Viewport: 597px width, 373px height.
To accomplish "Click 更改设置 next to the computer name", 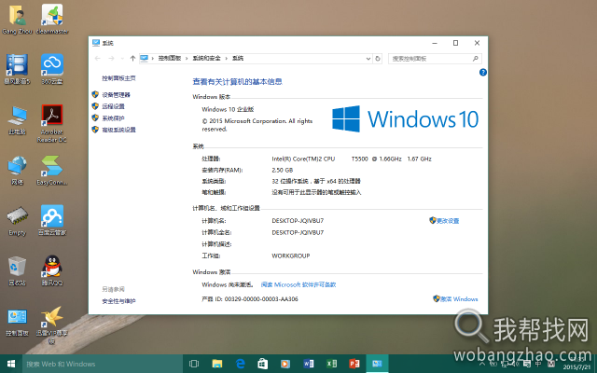I will tap(448, 221).
